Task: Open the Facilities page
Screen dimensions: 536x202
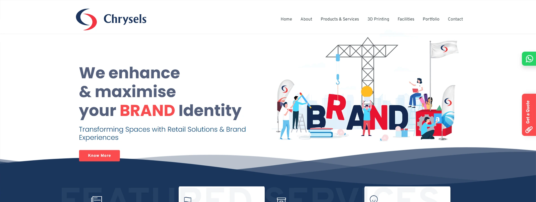Action: (x=406, y=19)
